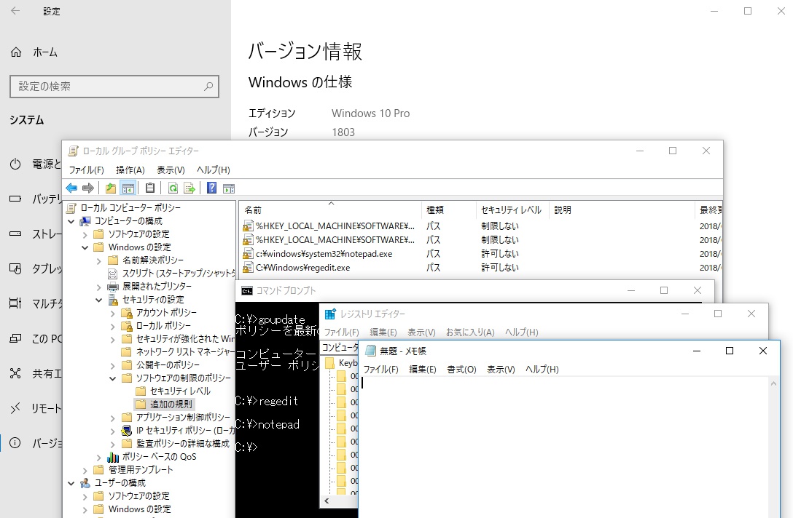The image size is (793, 518).
Task: Expand the 名前解決ポリシー node
Action: coord(99,260)
